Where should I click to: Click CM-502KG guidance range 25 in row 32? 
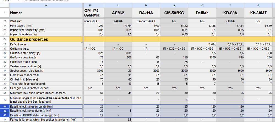tap(174, 62)
